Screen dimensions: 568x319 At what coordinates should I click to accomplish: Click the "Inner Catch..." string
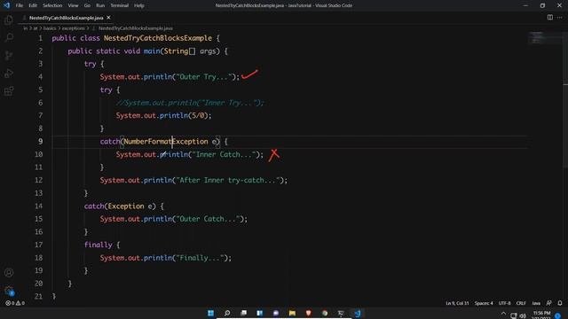[x=224, y=154]
